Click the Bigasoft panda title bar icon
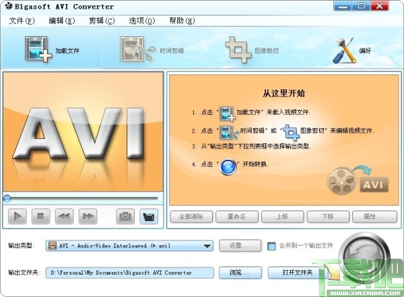404x297 pixels. (9, 5)
